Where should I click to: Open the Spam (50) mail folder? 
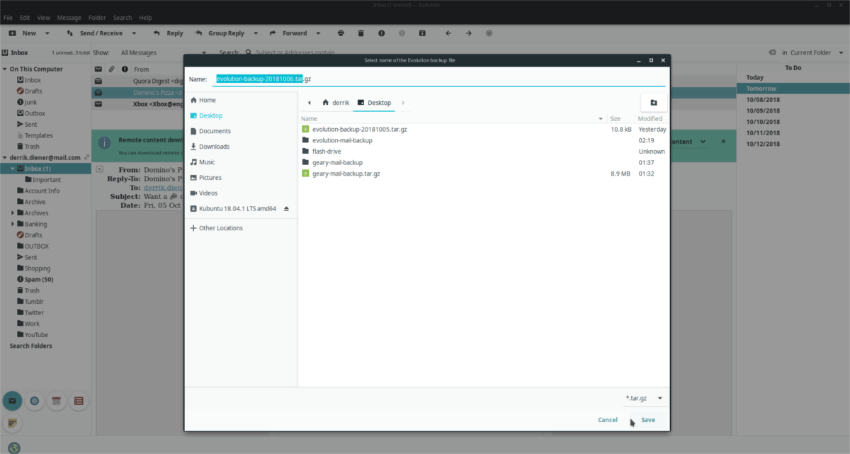click(x=39, y=279)
